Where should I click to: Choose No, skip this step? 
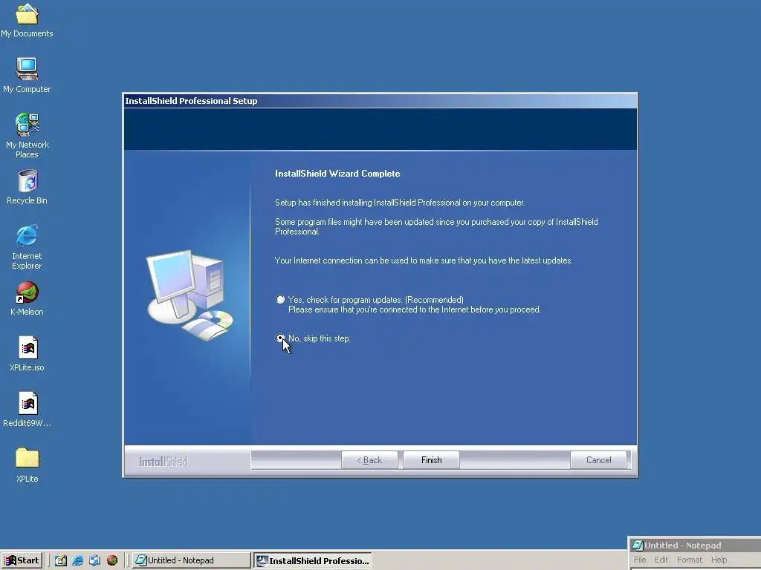280,338
